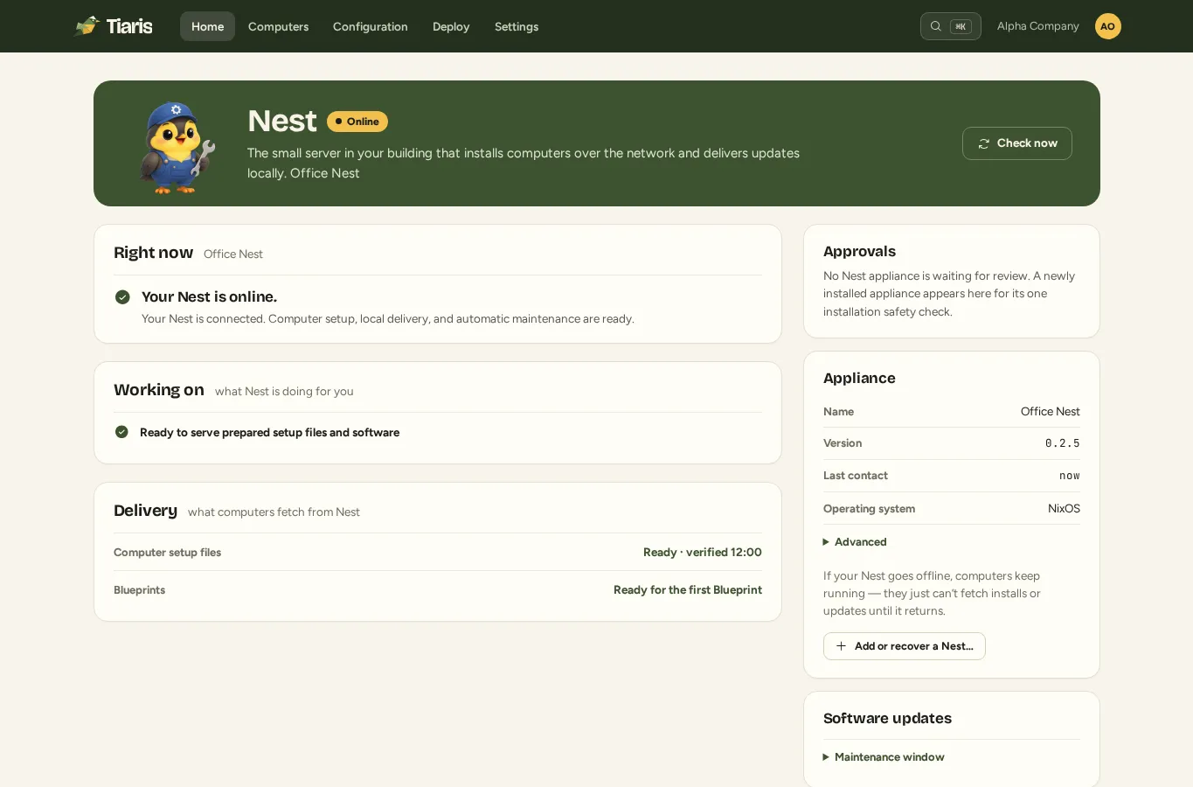
Task: Click the Delivery section heading
Action: click(x=145, y=511)
